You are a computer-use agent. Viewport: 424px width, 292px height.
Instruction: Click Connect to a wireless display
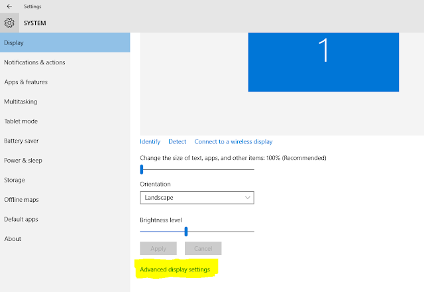point(233,141)
